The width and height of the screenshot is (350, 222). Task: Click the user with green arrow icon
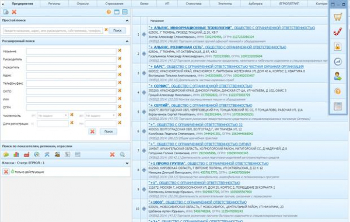(338, 76)
